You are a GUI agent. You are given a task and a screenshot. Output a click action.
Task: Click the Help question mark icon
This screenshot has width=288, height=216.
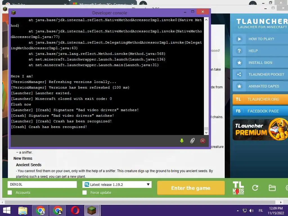click(239, 51)
